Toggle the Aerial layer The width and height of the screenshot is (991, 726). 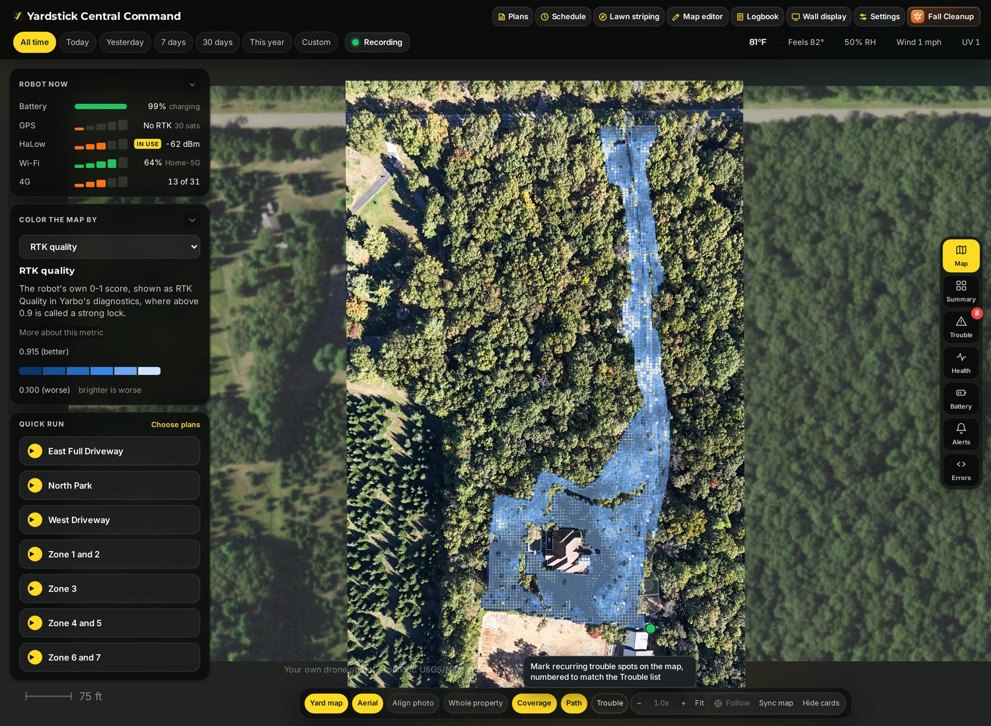(367, 703)
